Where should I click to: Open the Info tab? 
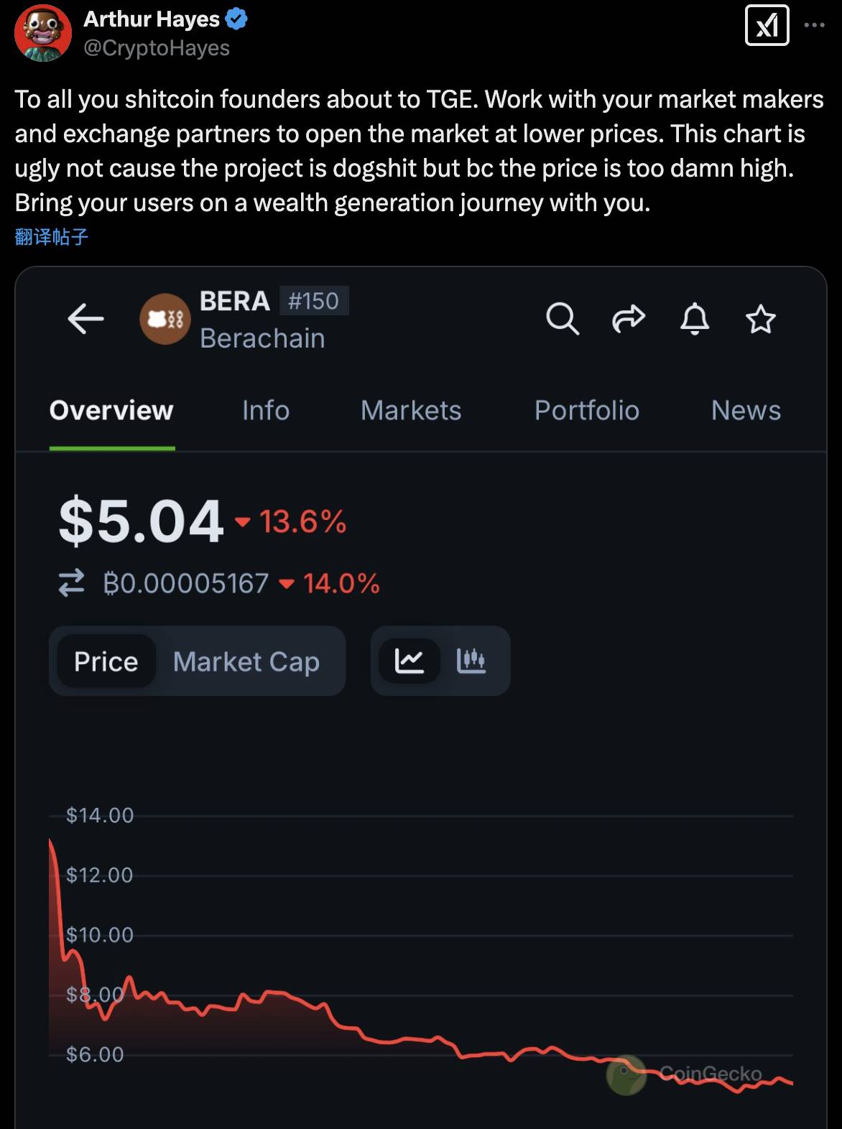point(266,410)
